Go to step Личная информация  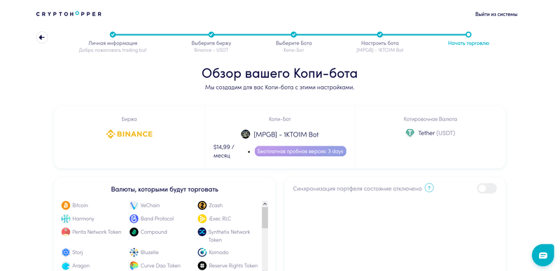coord(113,43)
